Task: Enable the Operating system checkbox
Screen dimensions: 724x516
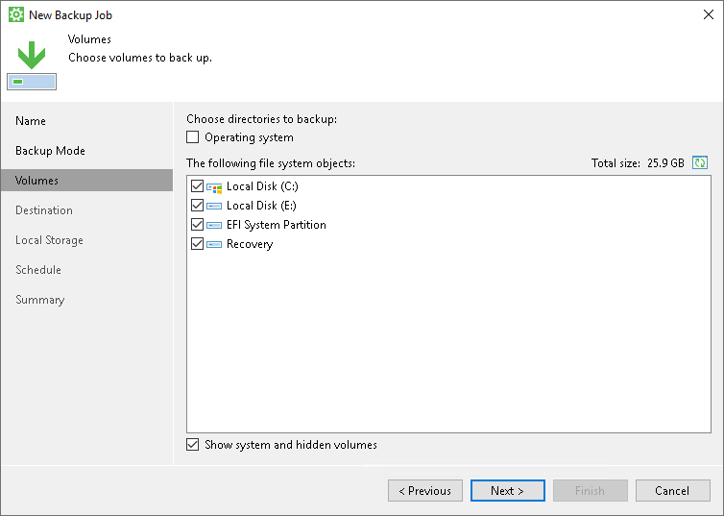Action: tap(193, 137)
